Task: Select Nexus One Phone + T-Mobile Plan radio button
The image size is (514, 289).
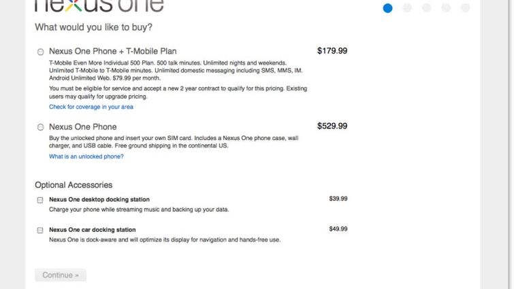Action: click(x=41, y=52)
